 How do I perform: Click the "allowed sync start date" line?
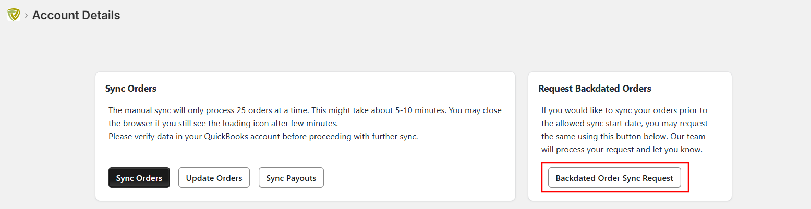[624, 124]
